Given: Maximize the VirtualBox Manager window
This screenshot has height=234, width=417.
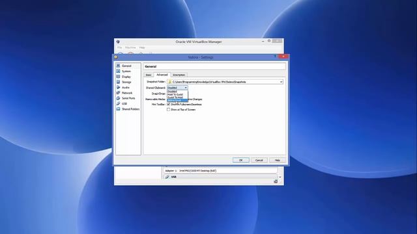Looking at the screenshot, I should tap(269, 41).
